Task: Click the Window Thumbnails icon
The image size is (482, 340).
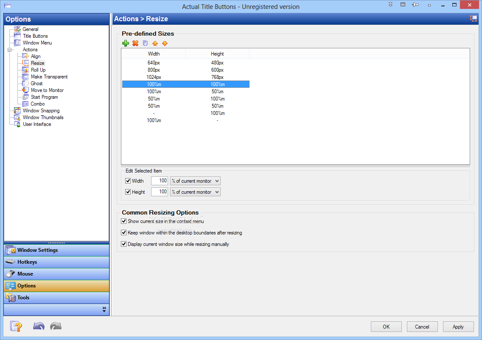Action: tap(17, 117)
